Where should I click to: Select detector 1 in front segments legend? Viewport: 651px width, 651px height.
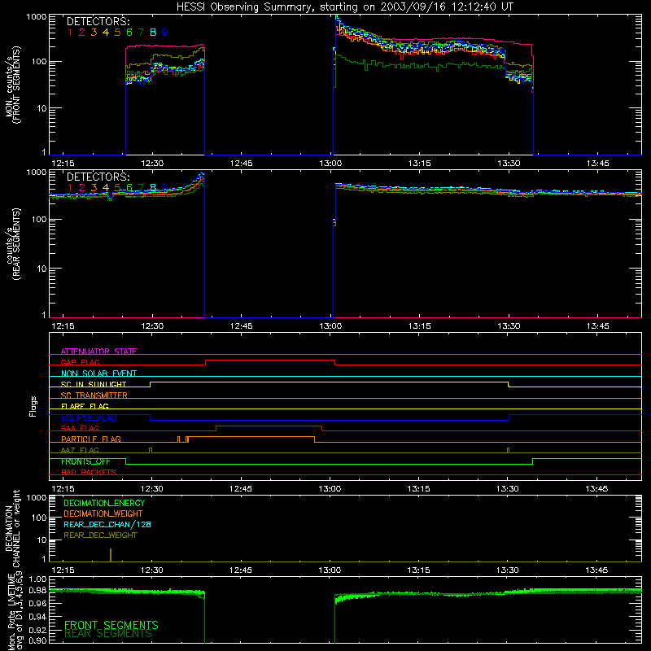(x=70, y=33)
